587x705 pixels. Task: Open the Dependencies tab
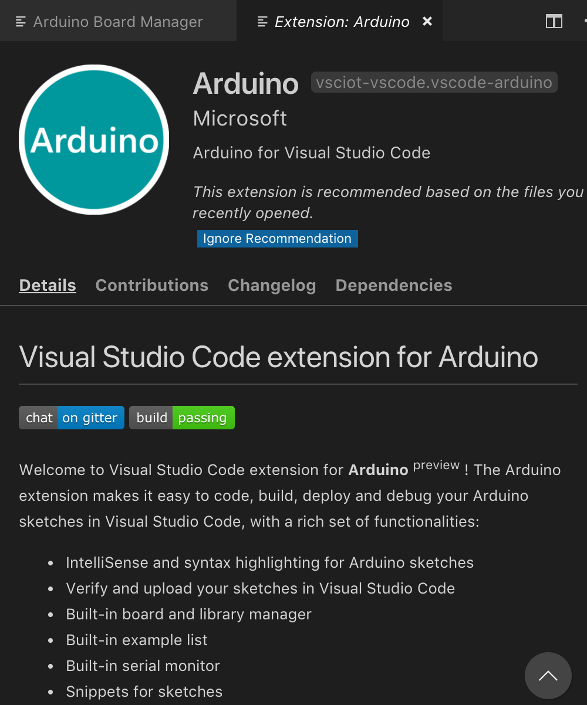394,286
